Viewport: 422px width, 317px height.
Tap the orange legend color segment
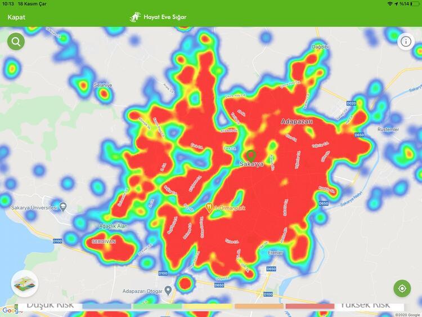point(259,306)
